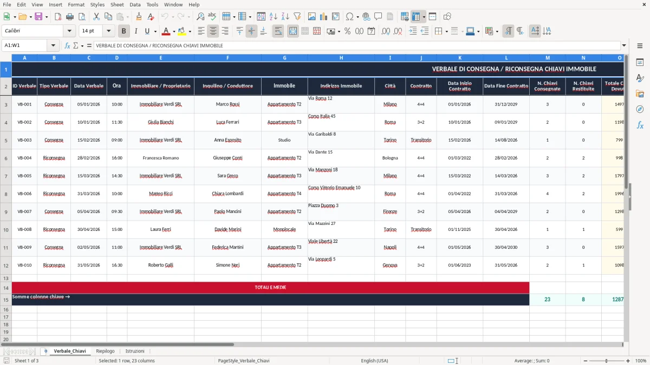Expand the formula bar
Viewport: 650px width, 365px height.
(624, 46)
